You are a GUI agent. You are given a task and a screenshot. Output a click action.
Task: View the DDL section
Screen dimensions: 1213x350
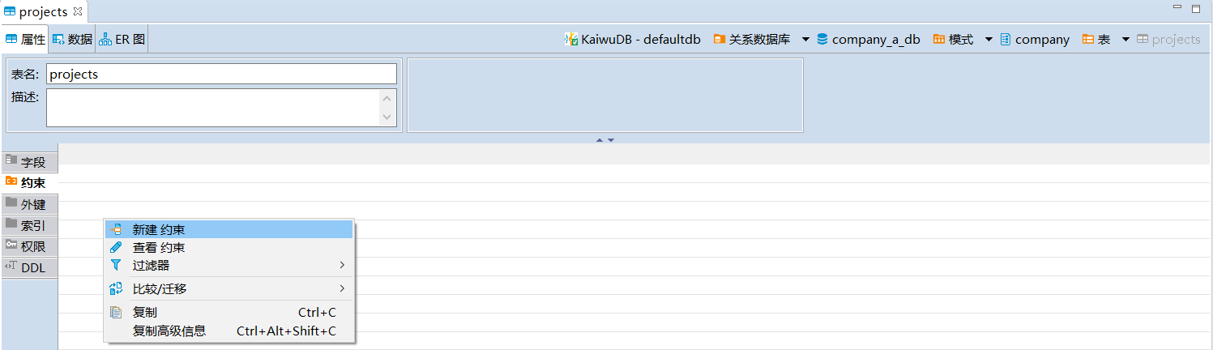[30, 267]
